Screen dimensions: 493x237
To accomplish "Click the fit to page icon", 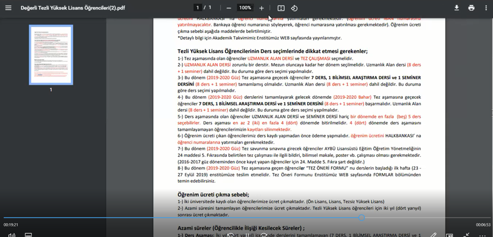I will tap(281, 8).
